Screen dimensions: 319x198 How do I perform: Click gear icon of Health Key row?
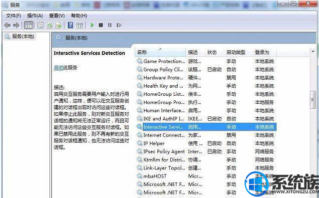tap(140, 86)
